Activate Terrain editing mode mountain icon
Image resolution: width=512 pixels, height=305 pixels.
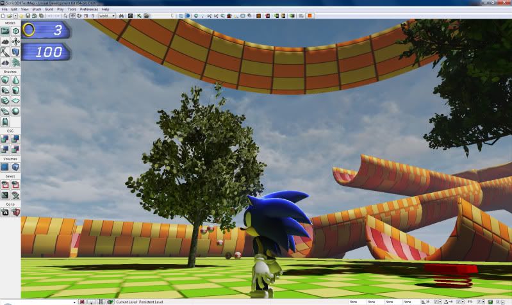click(x=5, y=42)
